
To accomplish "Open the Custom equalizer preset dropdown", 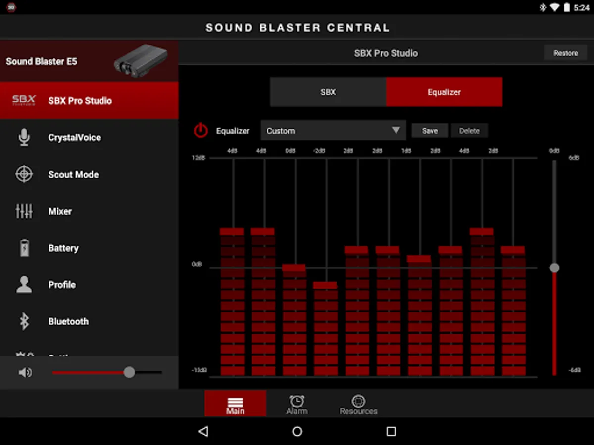I will click(333, 131).
